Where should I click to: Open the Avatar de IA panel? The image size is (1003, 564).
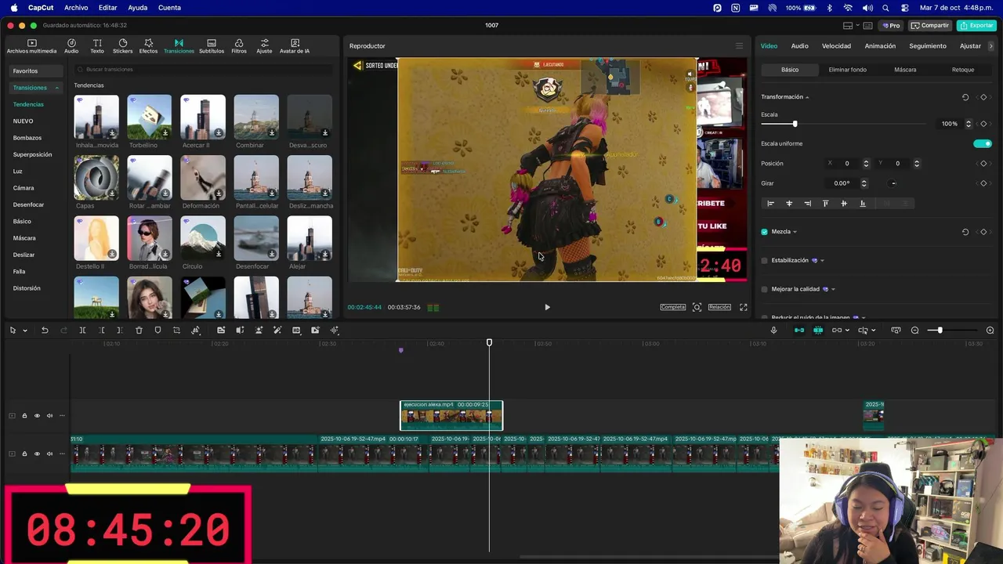(295, 46)
